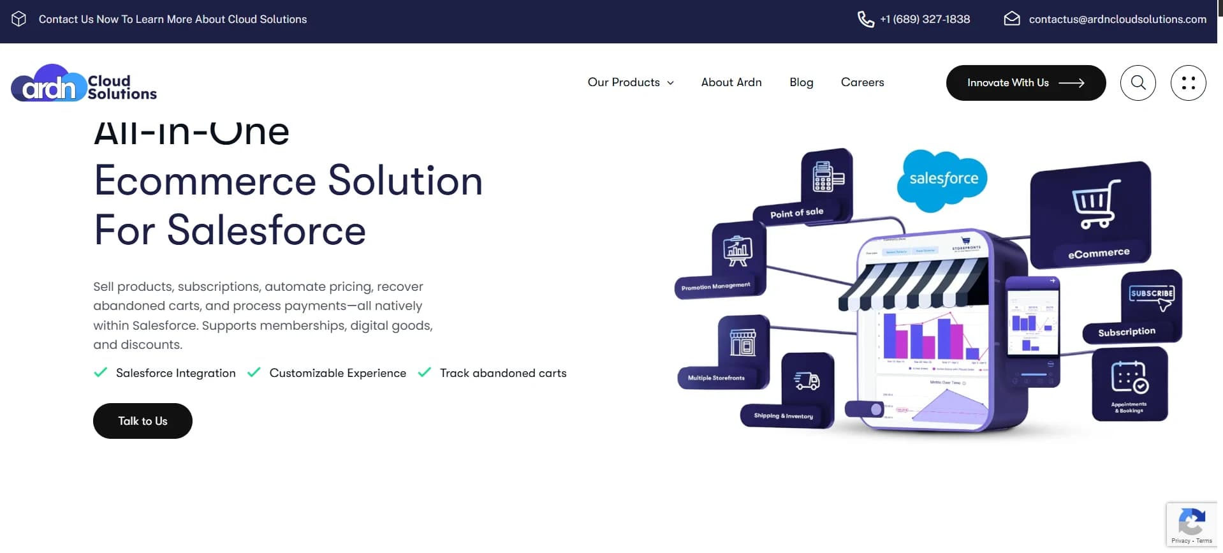Email contactus@ardncloudsolutions.com link
Viewport: 1223px width, 553px height.
pyautogui.click(x=1117, y=19)
